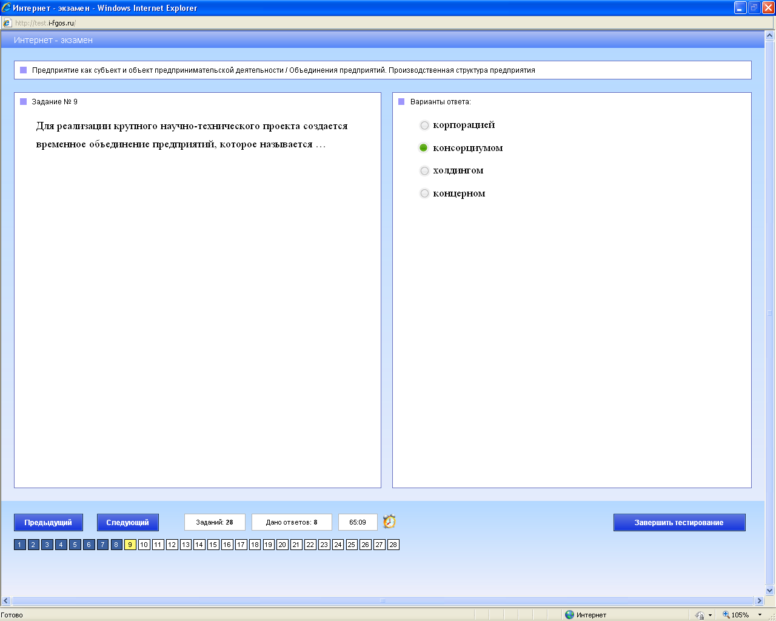Jump to question 22
This screenshot has height=621, width=776.
(310, 545)
